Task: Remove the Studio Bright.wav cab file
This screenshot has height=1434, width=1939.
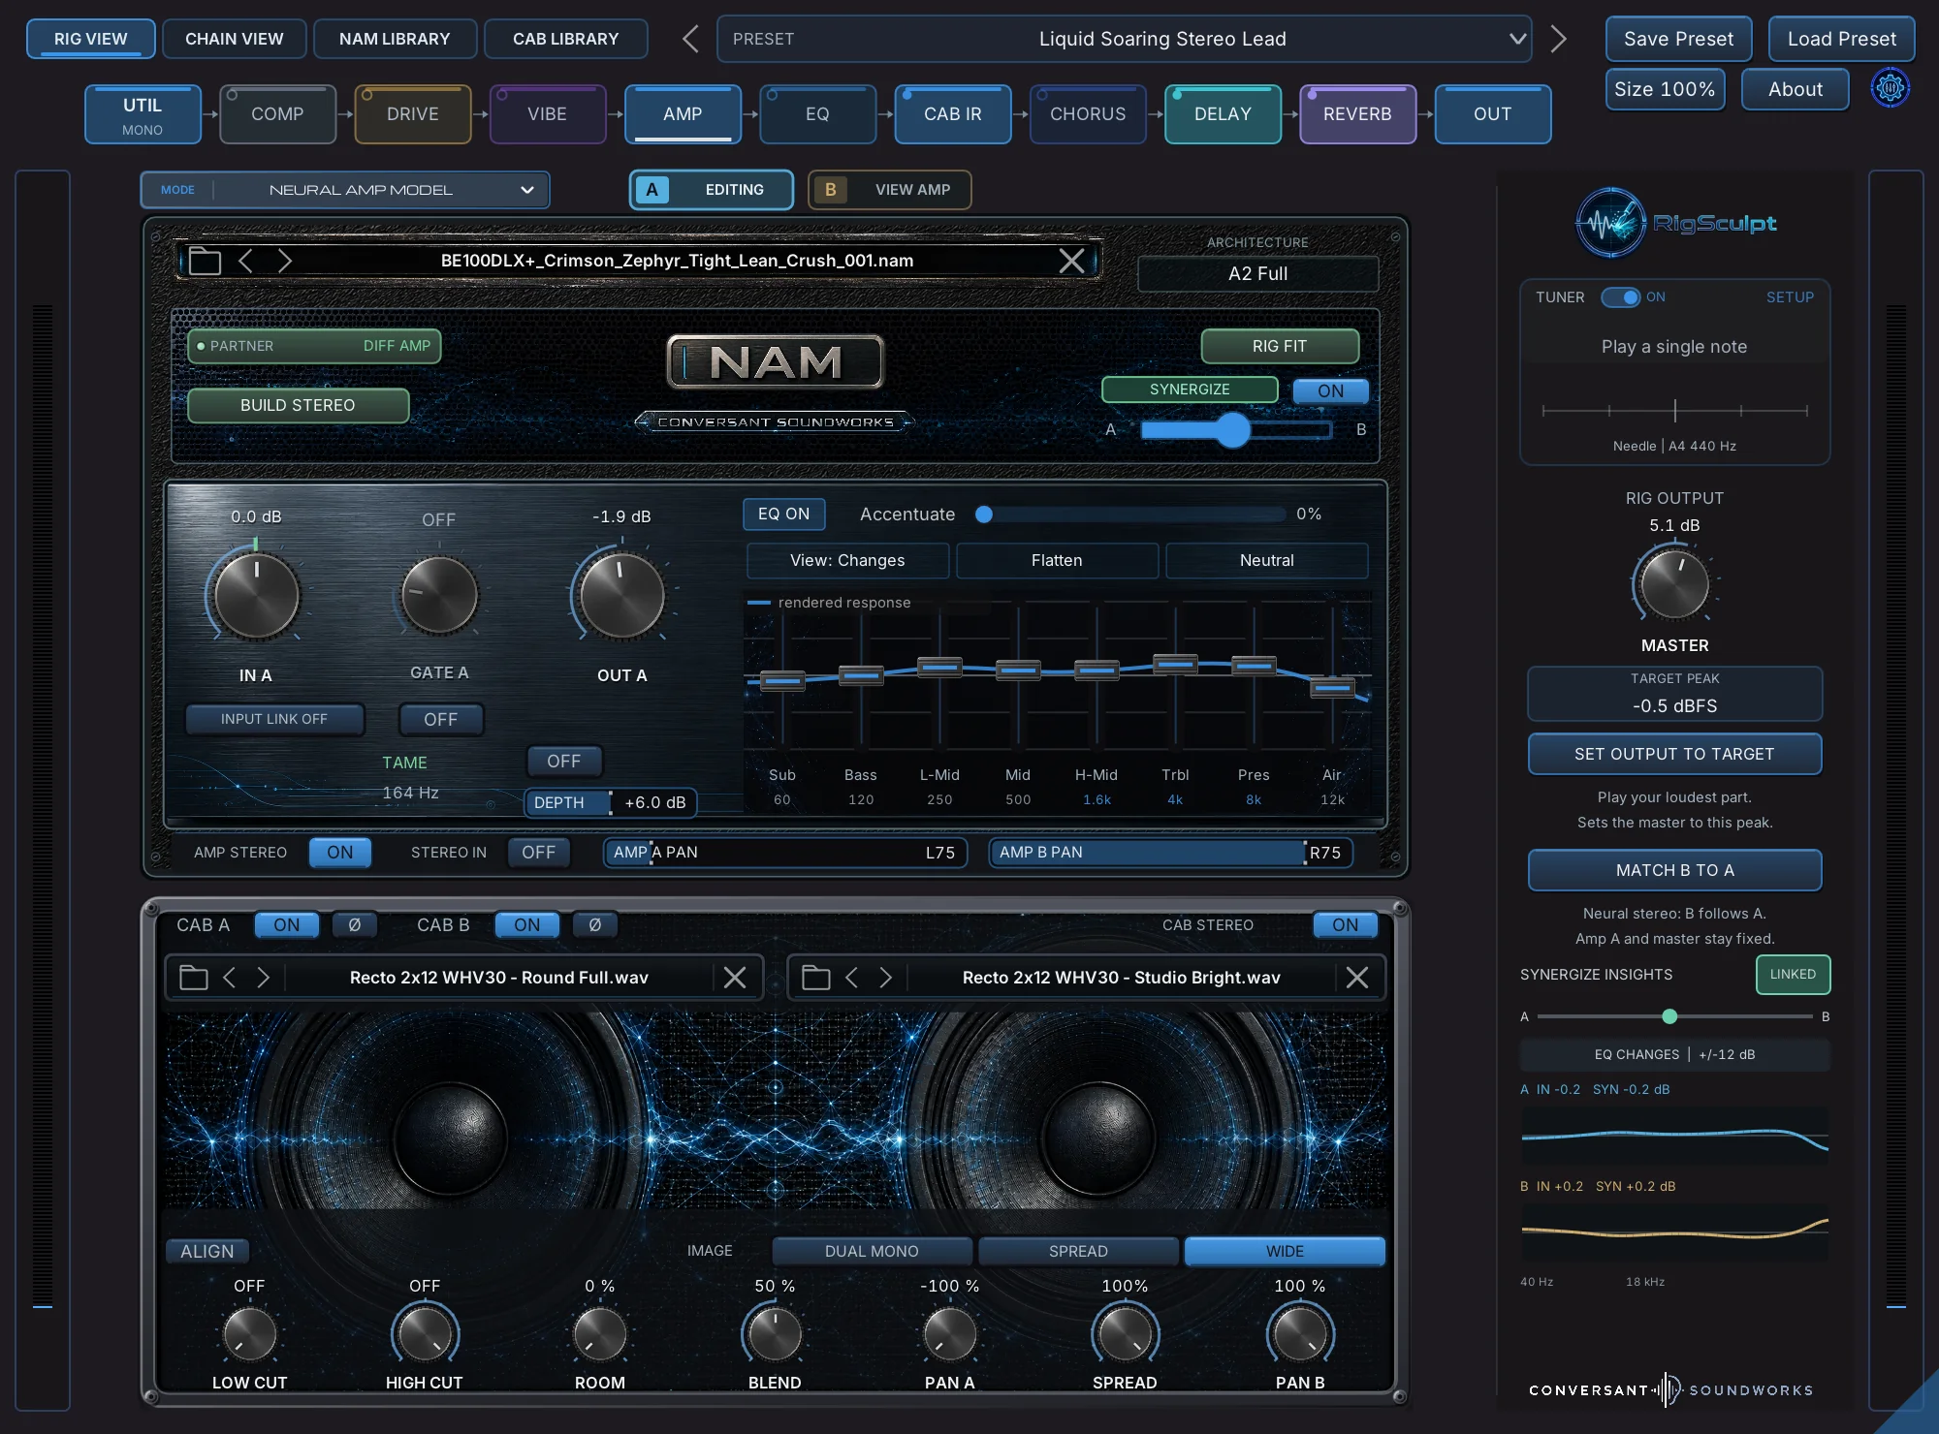Action: pos(1357,978)
